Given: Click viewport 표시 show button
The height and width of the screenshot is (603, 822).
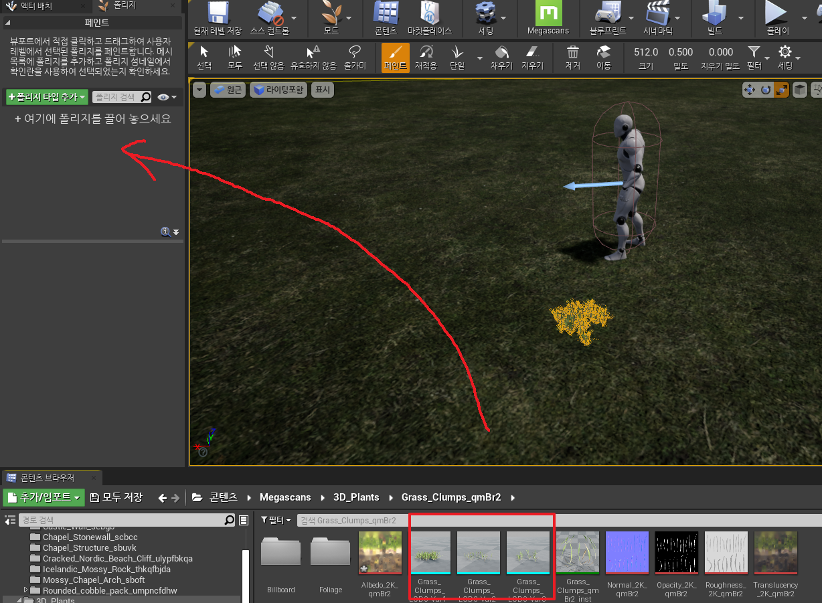Looking at the screenshot, I should pos(323,90).
